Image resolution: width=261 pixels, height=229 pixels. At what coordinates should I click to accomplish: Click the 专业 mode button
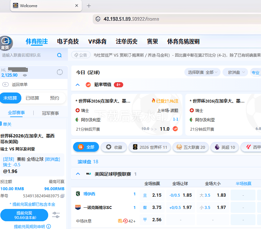[256, 72]
